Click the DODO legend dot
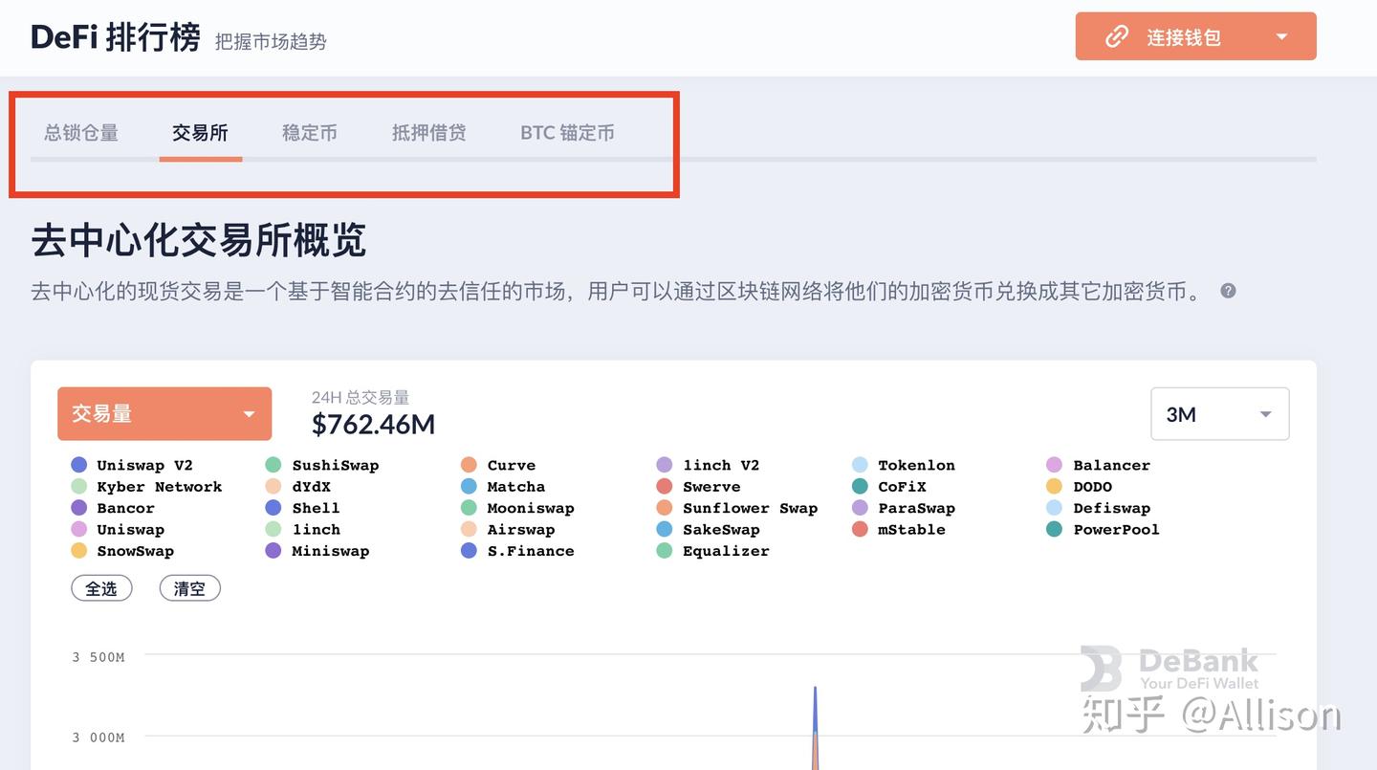Viewport: 1377px width, 770px height. [1053, 486]
